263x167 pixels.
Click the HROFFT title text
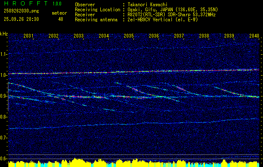[x=26, y=3]
